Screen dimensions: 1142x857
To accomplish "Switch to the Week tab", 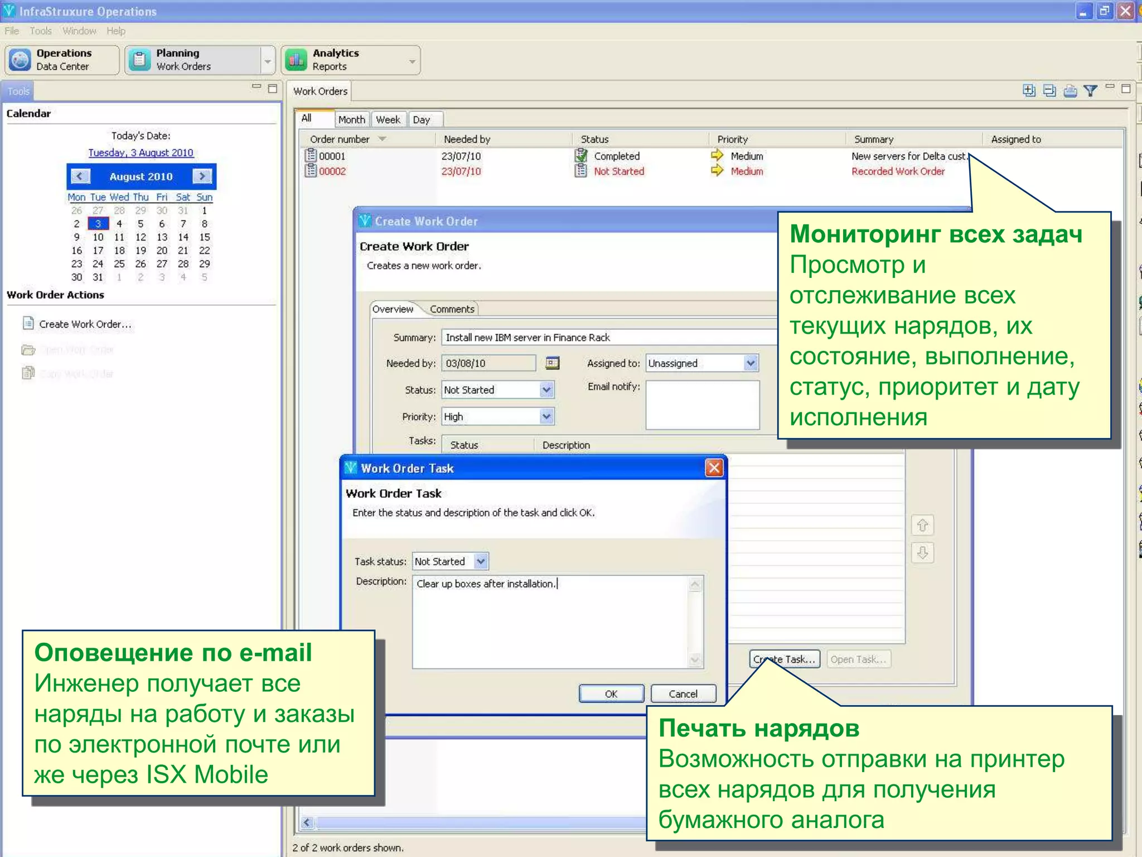I will tap(388, 119).
